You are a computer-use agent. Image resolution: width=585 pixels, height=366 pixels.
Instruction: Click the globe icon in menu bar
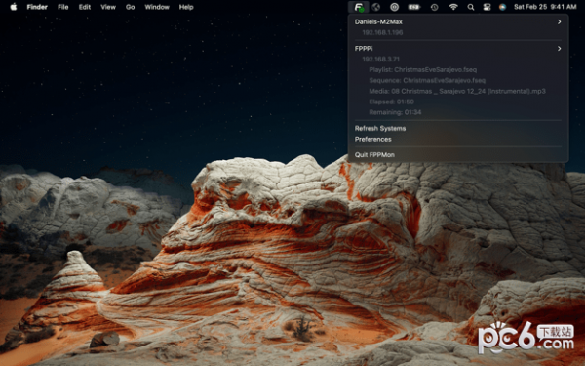(x=376, y=7)
